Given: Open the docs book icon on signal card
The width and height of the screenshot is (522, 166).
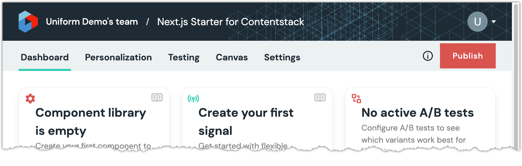Looking at the screenshot, I should [x=320, y=97].
